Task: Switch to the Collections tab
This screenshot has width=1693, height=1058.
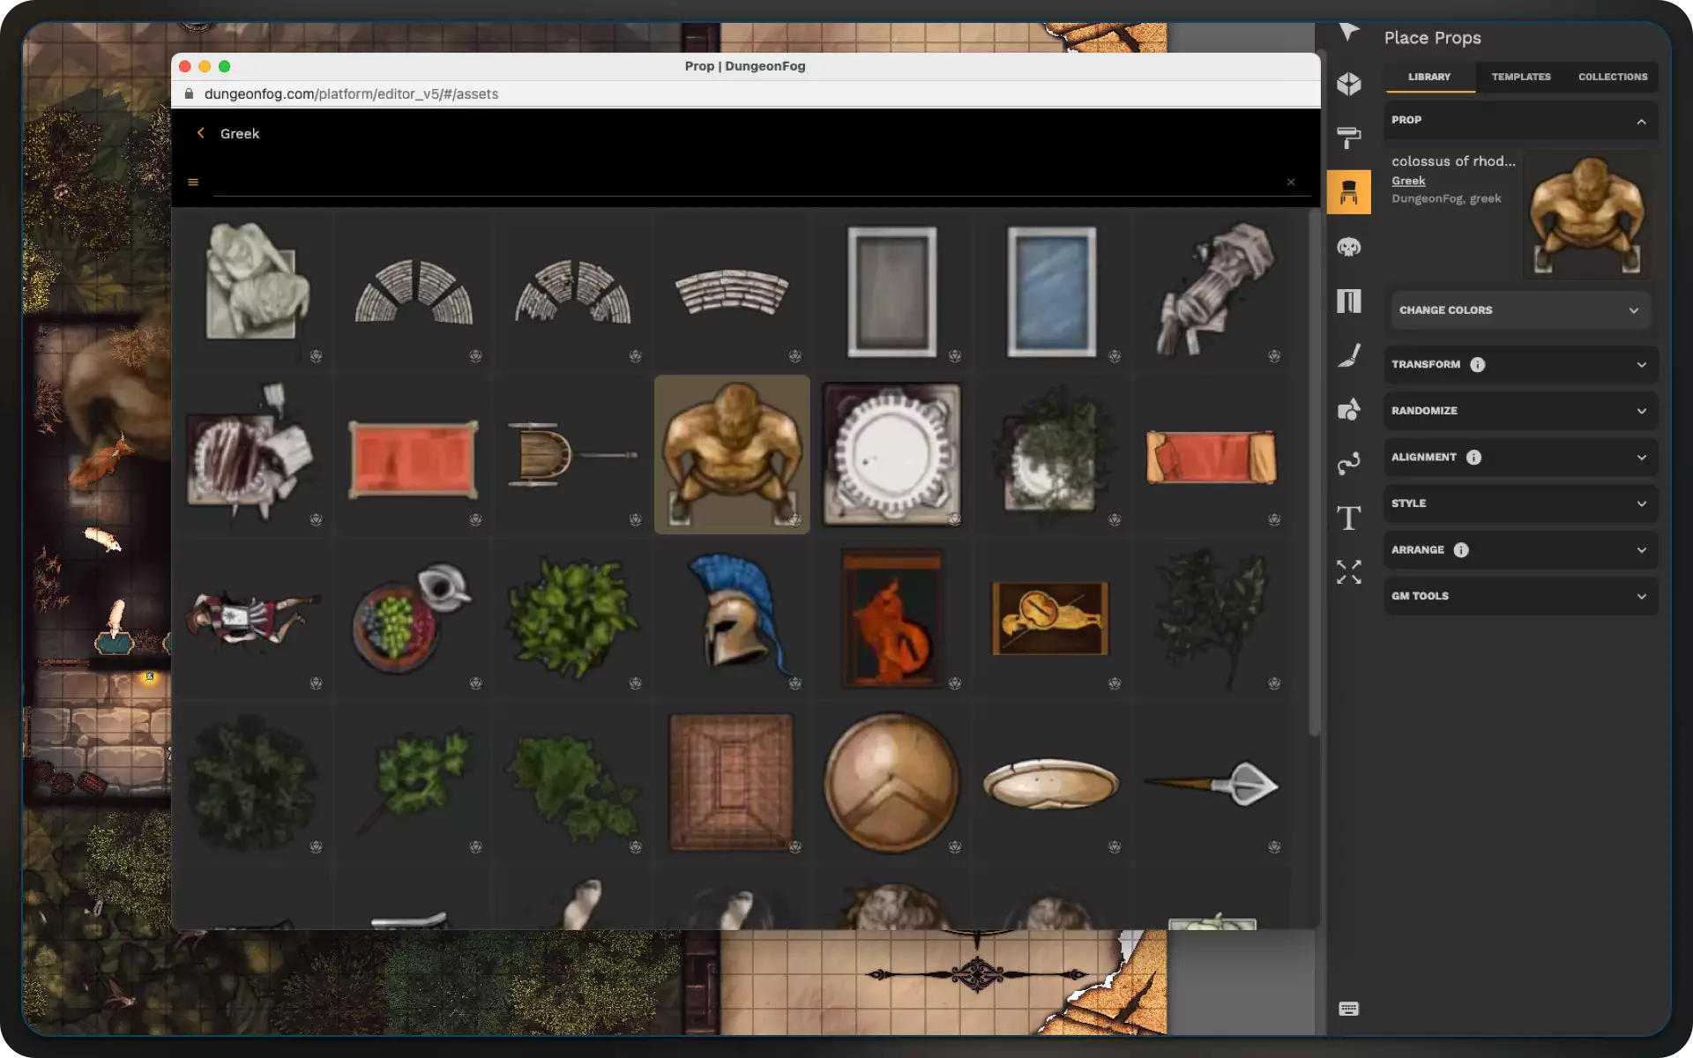Action: click(x=1613, y=77)
